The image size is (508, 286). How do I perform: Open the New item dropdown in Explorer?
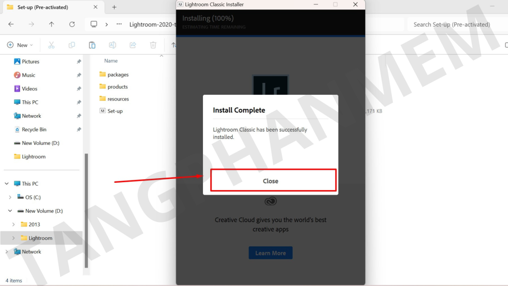click(x=20, y=45)
